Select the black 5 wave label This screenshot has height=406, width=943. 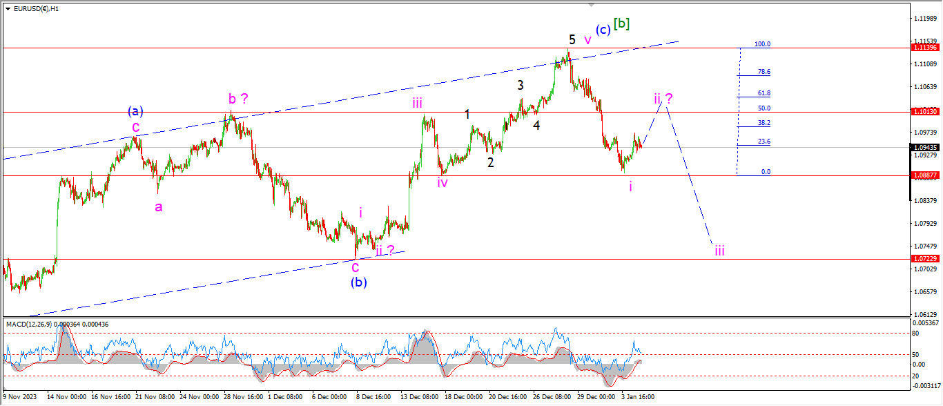click(x=572, y=39)
